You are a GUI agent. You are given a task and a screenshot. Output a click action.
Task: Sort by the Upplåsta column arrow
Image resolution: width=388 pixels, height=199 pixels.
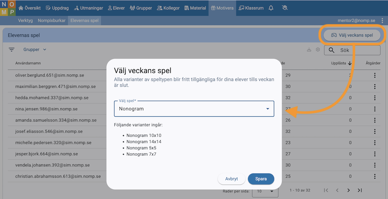[x=350, y=63]
